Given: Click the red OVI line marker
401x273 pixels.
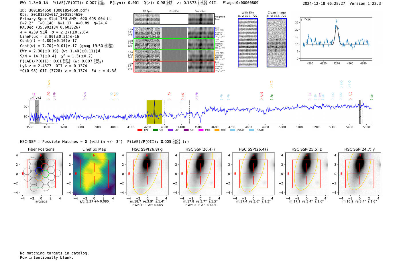Looking at the screenshot, I should point(48,95).
